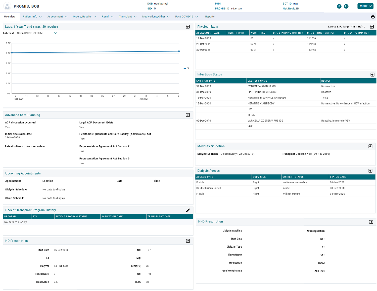Open the Labs trend panel expand icon
Image resolution: width=377 pixels, height=291 pixels.
pos(188,27)
